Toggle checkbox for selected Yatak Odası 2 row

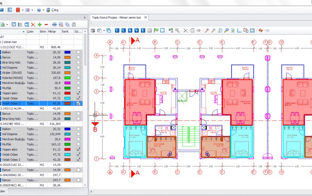click(x=78, y=103)
